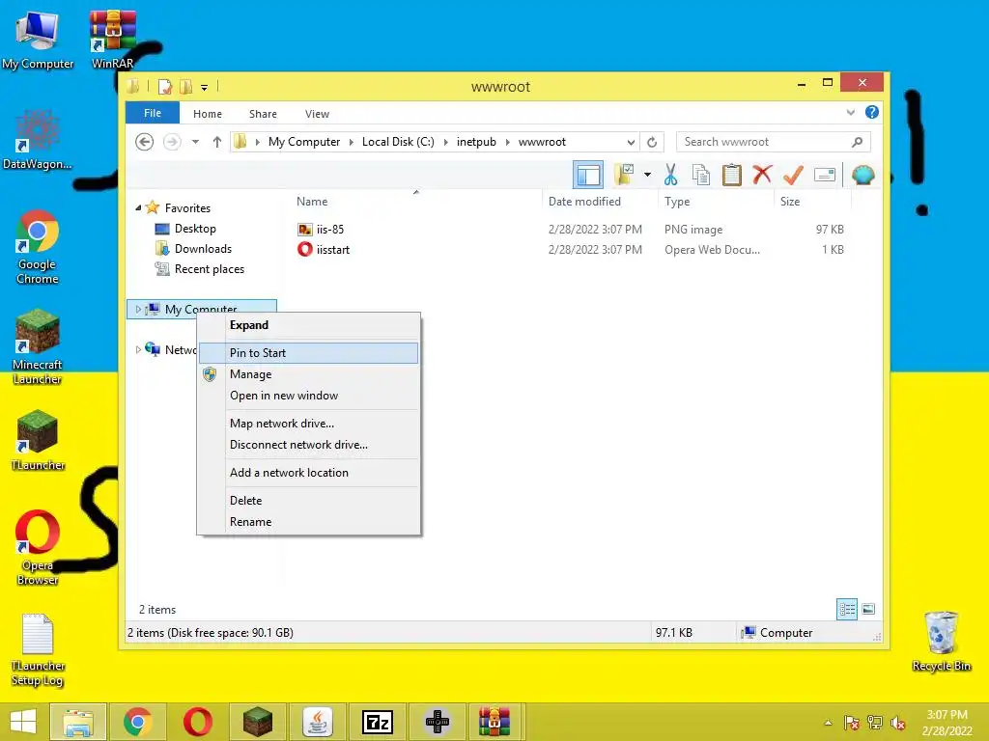This screenshot has height=741, width=989.
Task: Click the Quick Access New Folder icon
Action: click(x=186, y=86)
